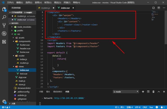Open the Debug view in activity bar

pos(4,34)
